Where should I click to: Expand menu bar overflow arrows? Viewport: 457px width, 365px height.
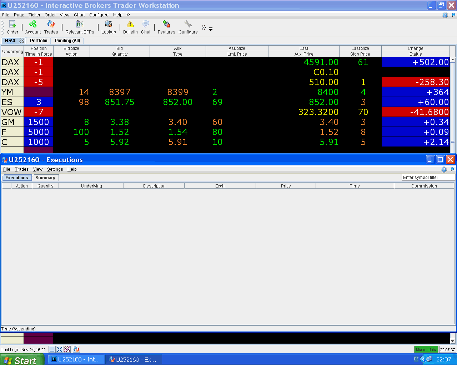click(x=128, y=15)
